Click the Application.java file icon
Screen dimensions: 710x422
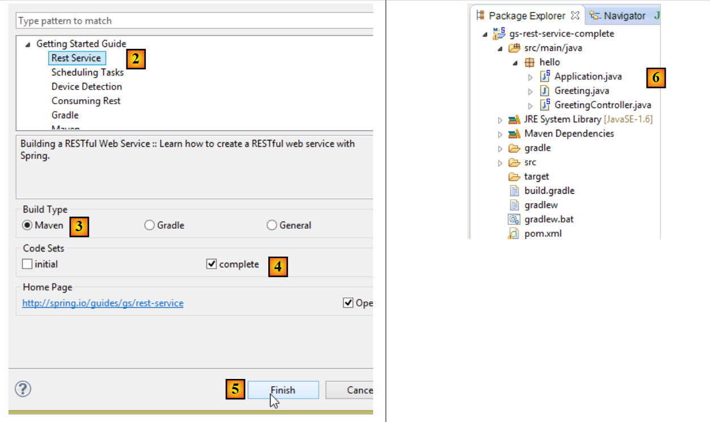click(545, 76)
